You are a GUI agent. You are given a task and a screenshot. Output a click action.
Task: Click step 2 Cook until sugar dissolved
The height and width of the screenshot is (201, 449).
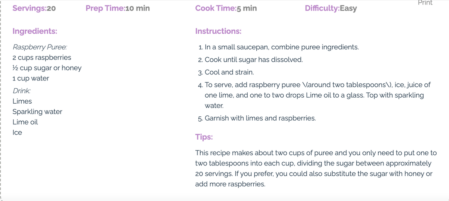click(250, 60)
